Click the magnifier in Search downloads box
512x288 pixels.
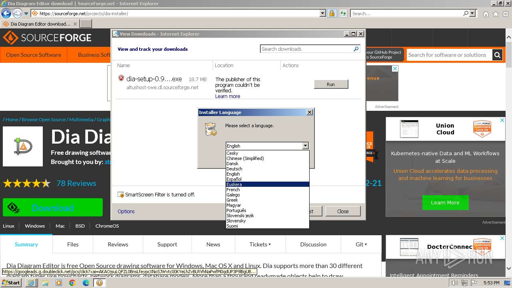tap(356, 49)
